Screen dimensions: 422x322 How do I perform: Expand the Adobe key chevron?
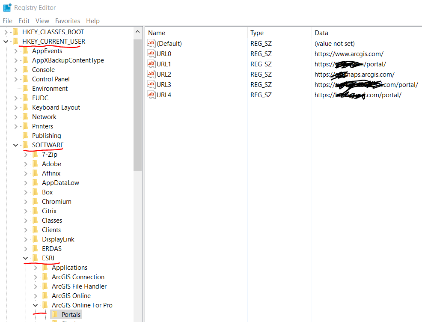point(26,164)
